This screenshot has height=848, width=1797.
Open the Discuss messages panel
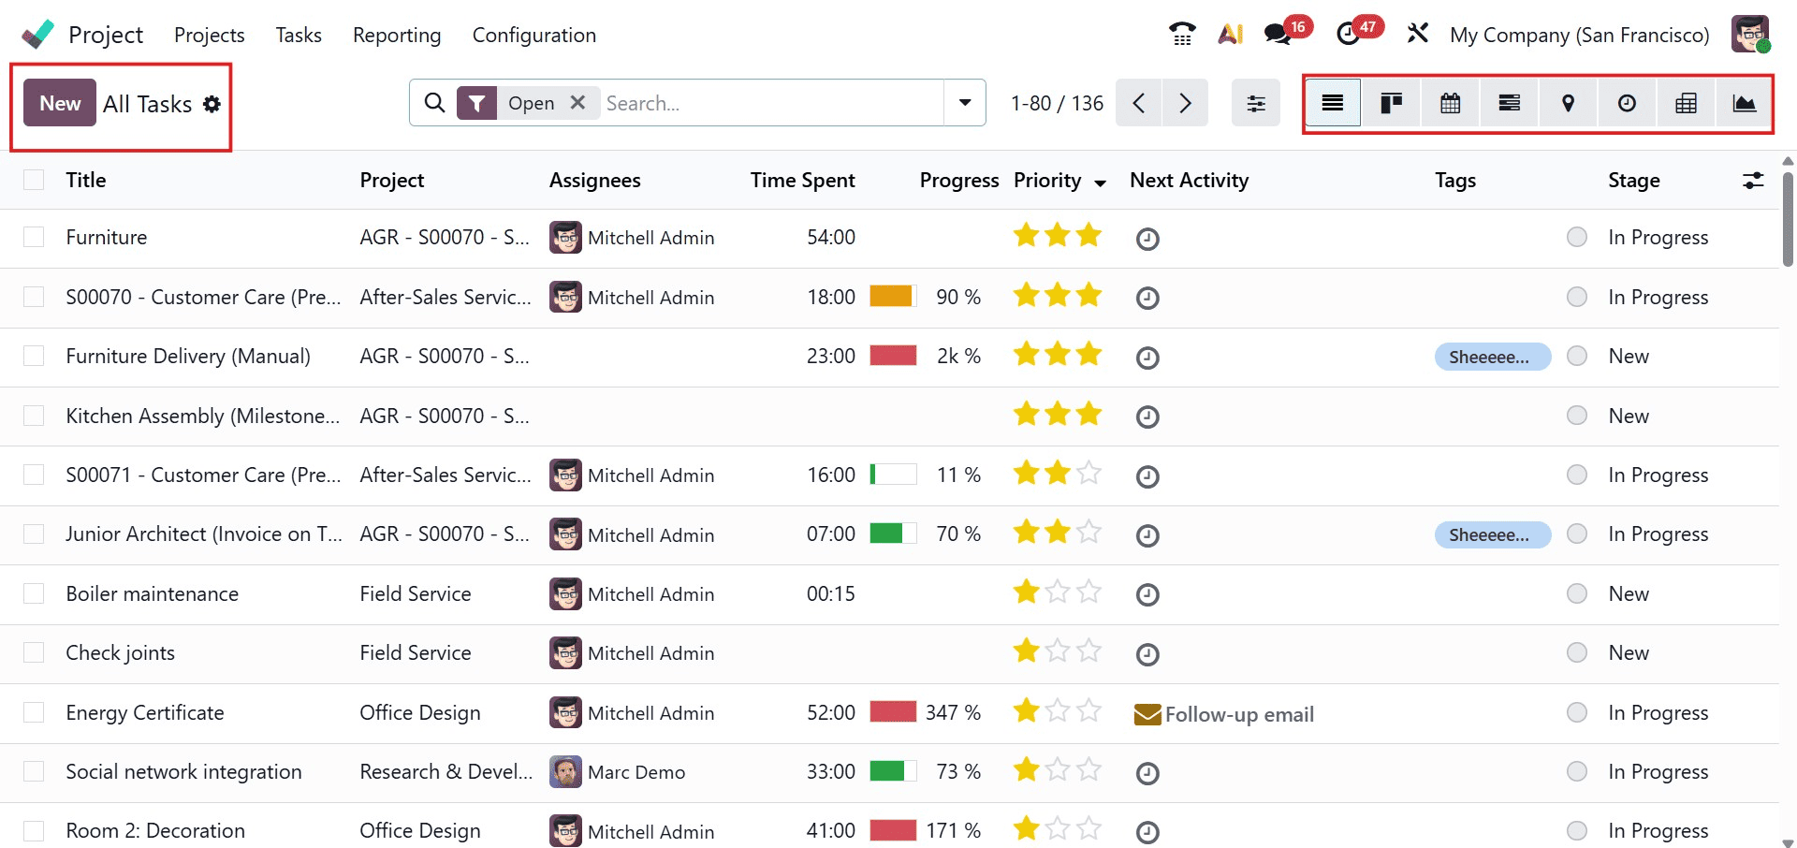pos(1277,34)
